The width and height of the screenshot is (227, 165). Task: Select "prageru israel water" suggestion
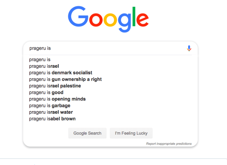point(51,112)
